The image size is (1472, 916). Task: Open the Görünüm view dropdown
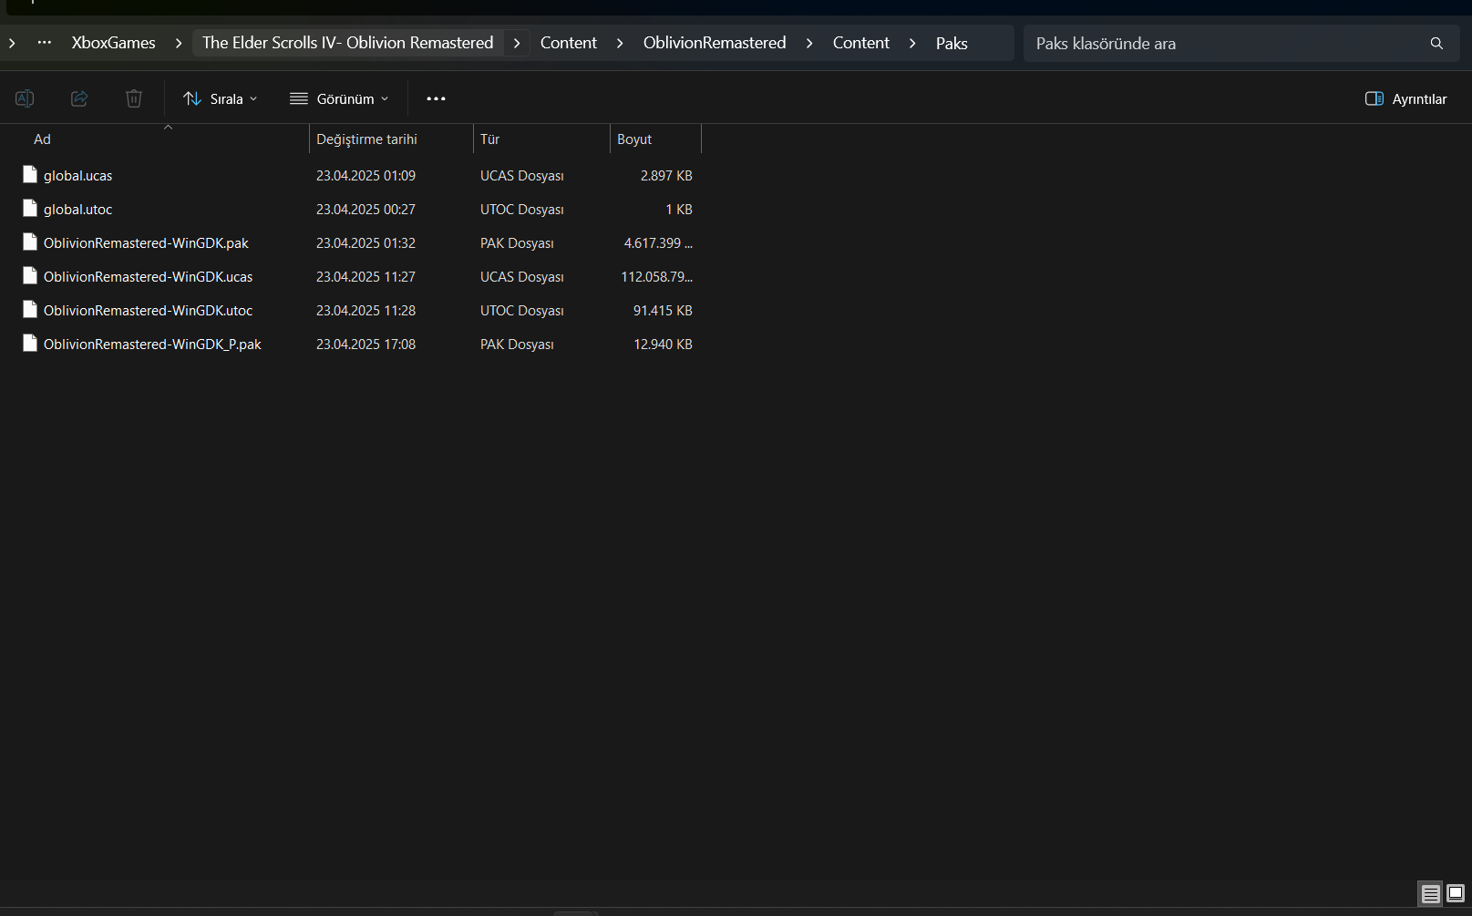pyautogui.click(x=339, y=98)
